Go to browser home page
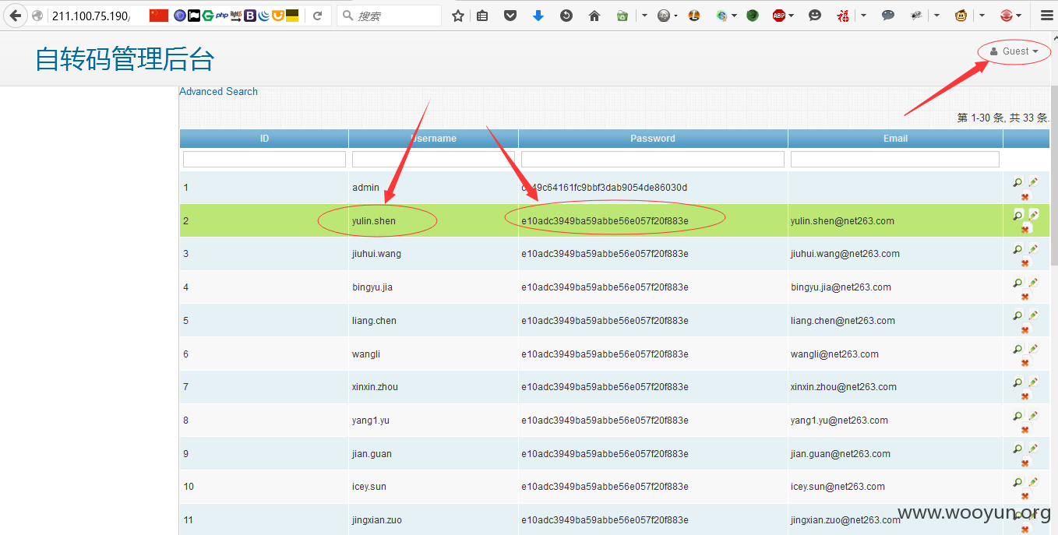The height and width of the screenshot is (535, 1058). 594,16
